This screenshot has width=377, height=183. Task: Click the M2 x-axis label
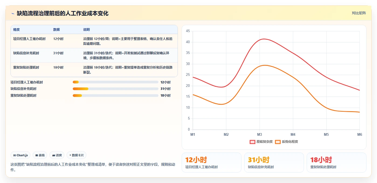click(226, 134)
